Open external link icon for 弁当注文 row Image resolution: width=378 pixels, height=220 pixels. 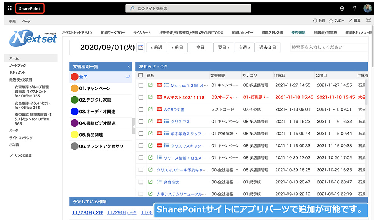click(150, 182)
